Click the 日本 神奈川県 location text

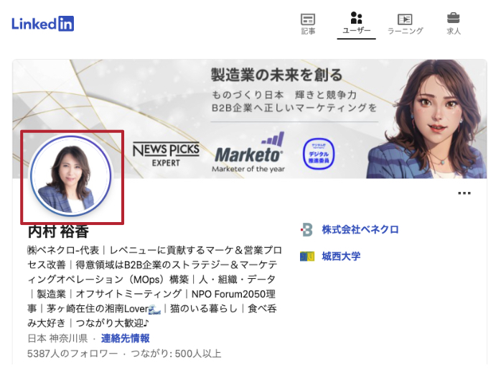click(x=57, y=339)
